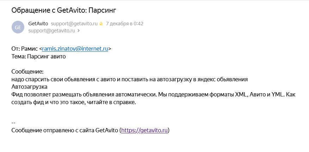
Task: Click the line starting "надо спарсить"
Action: click(x=130, y=79)
